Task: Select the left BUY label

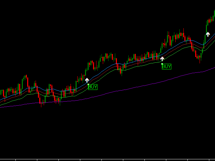Action: point(92,87)
